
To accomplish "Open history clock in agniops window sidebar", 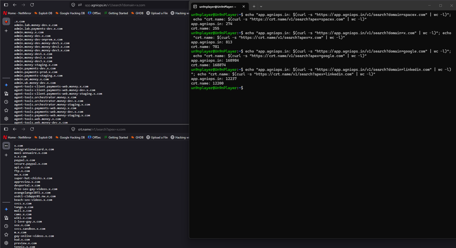I will [6, 102].
